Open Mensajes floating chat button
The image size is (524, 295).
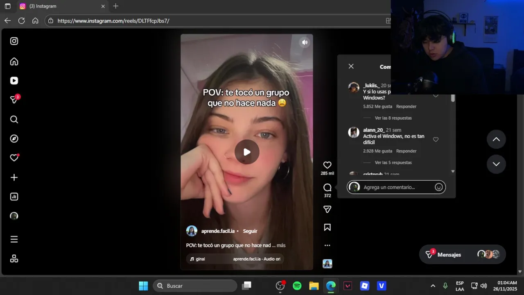462,254
